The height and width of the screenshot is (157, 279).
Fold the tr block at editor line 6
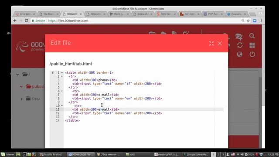(x=62, y=91)
